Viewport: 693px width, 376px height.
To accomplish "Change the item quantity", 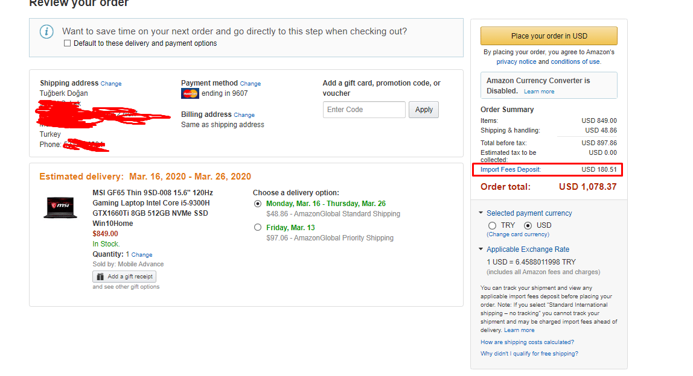I will [x=142, y=255].
